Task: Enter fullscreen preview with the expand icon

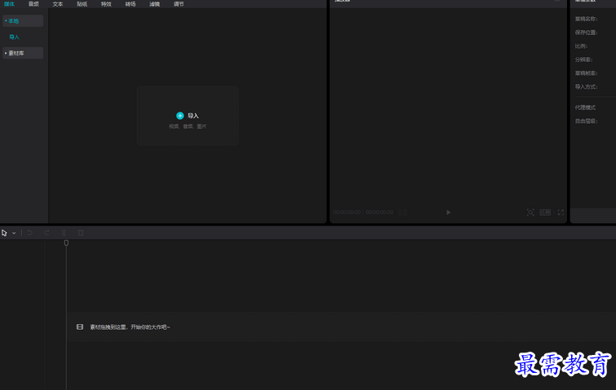Action: click(x=561, y=213)
